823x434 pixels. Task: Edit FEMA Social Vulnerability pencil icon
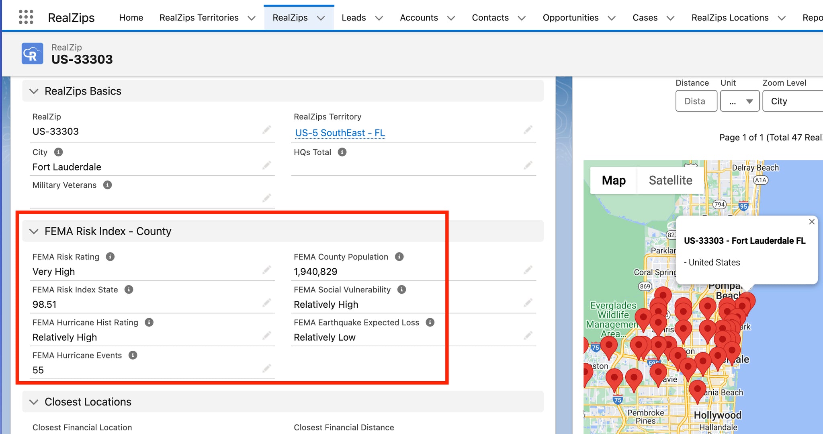point(528,303)
